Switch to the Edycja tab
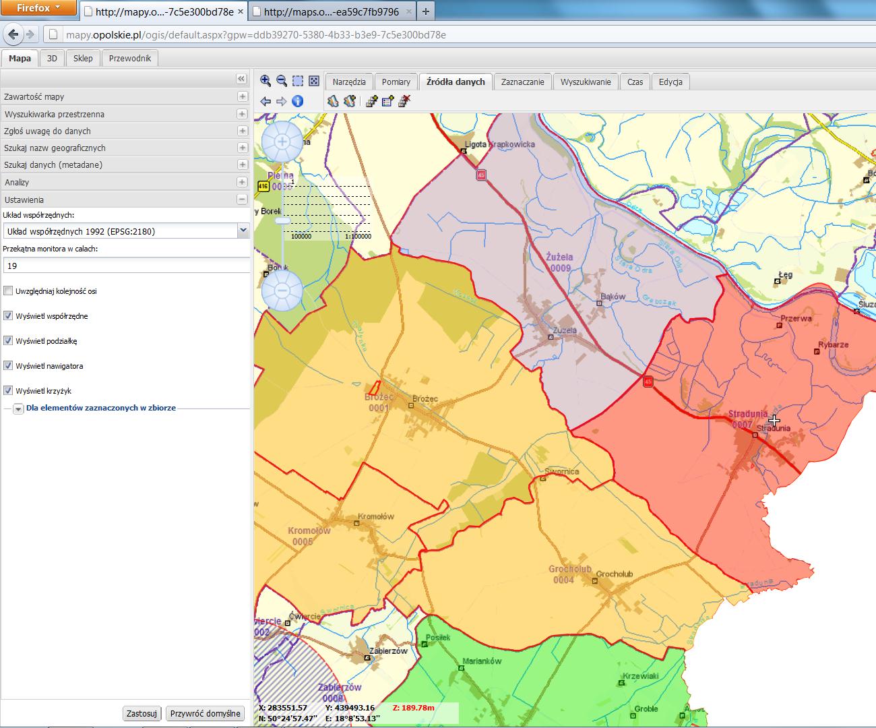 670,82
